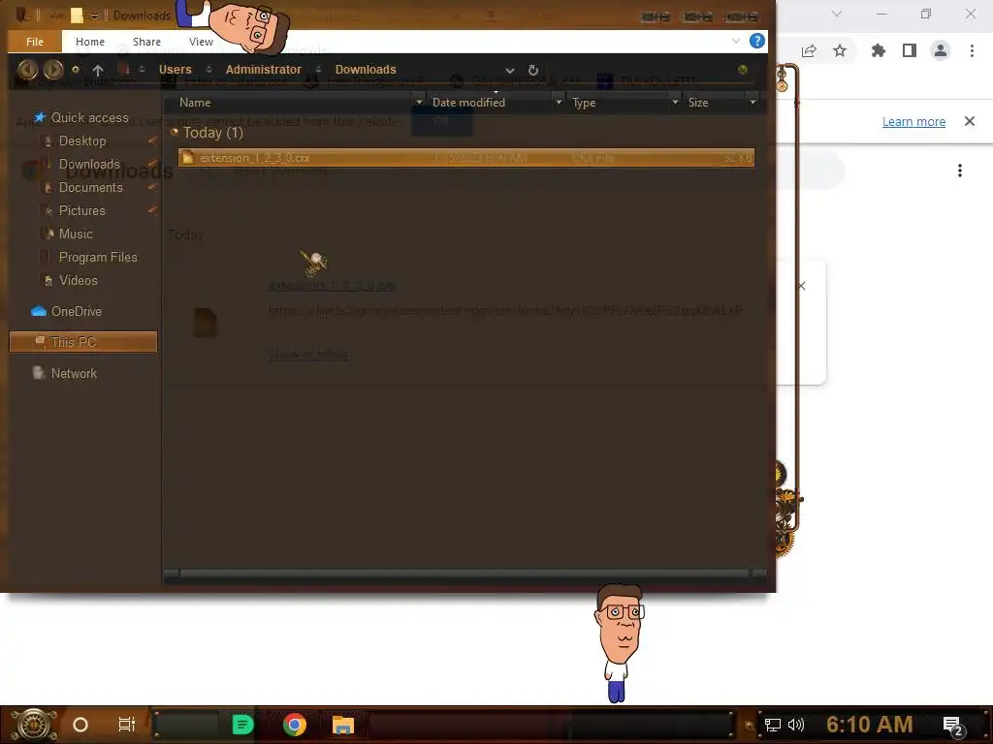The height and width of the screenshot is (744, 993).
Task: Open the Name column filter dropdown
Action: coord(419,103)
